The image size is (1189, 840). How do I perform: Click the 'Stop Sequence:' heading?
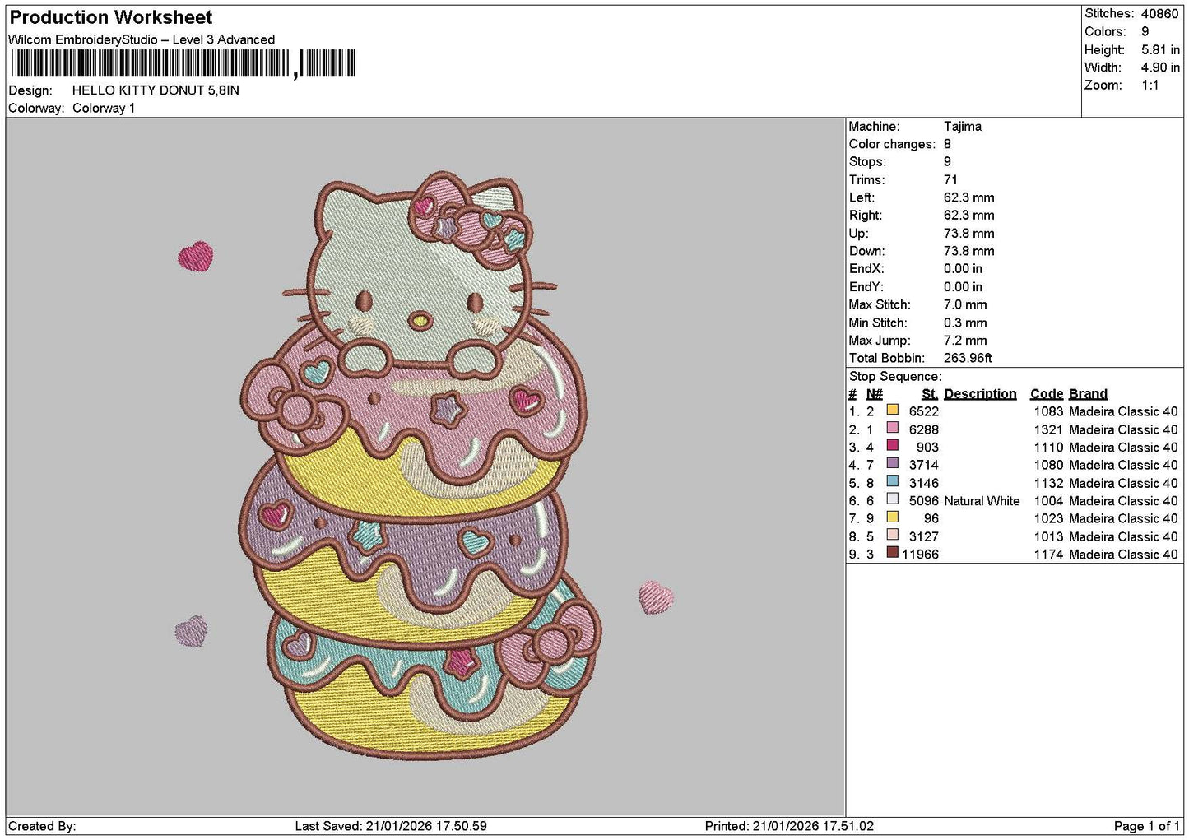(895, 377)
